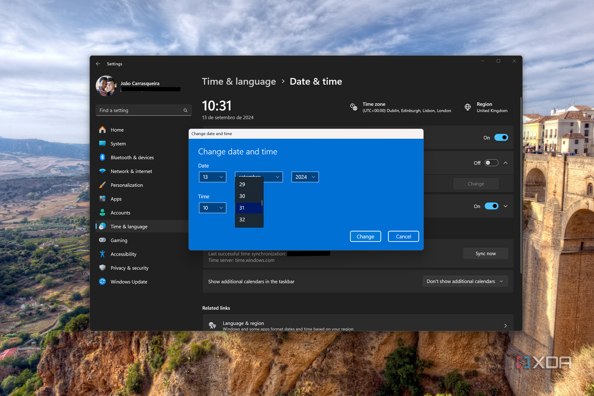
Task: Open the Gaming settings section
Action: coord(118,240)
